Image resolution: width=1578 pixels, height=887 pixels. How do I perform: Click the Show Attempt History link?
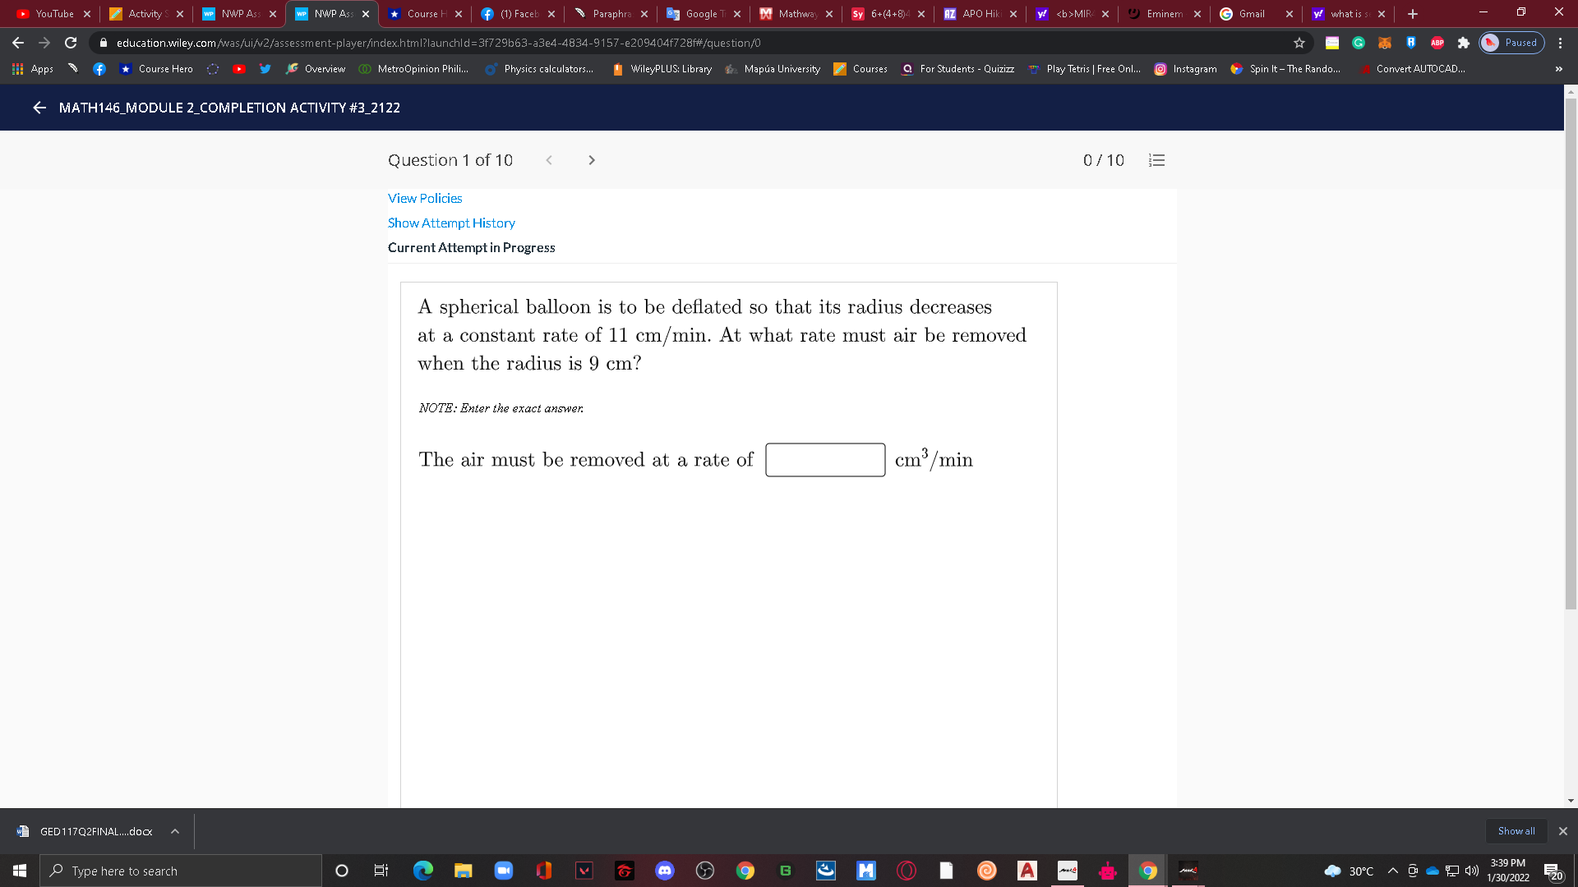coord(451,223)
